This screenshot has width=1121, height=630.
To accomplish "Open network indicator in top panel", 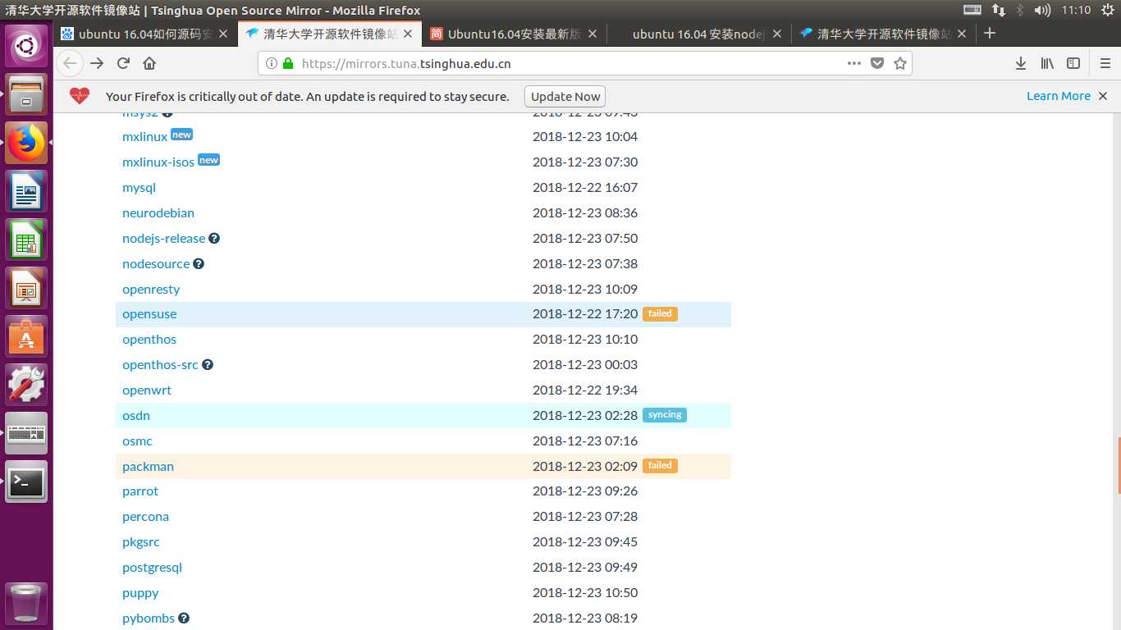I will coord(998,10).
